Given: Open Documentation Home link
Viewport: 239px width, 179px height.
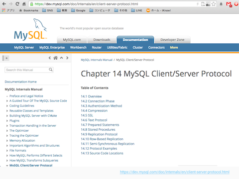Looking at the screenshot, I should 20,82.
